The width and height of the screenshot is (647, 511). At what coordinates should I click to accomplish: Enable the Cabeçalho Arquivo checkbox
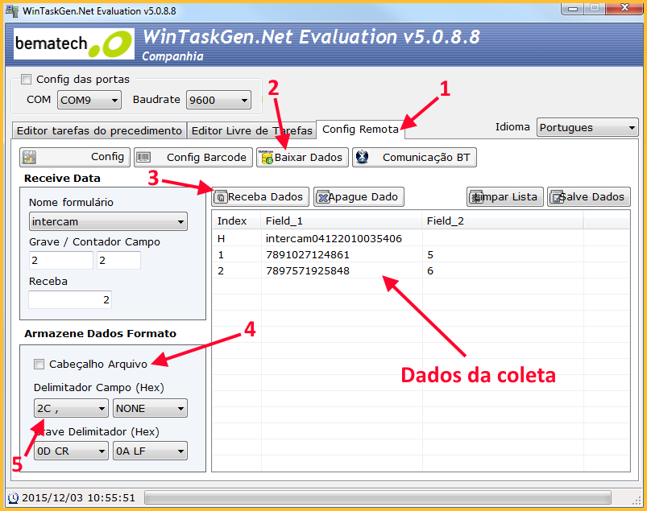[x=39, y=364]
